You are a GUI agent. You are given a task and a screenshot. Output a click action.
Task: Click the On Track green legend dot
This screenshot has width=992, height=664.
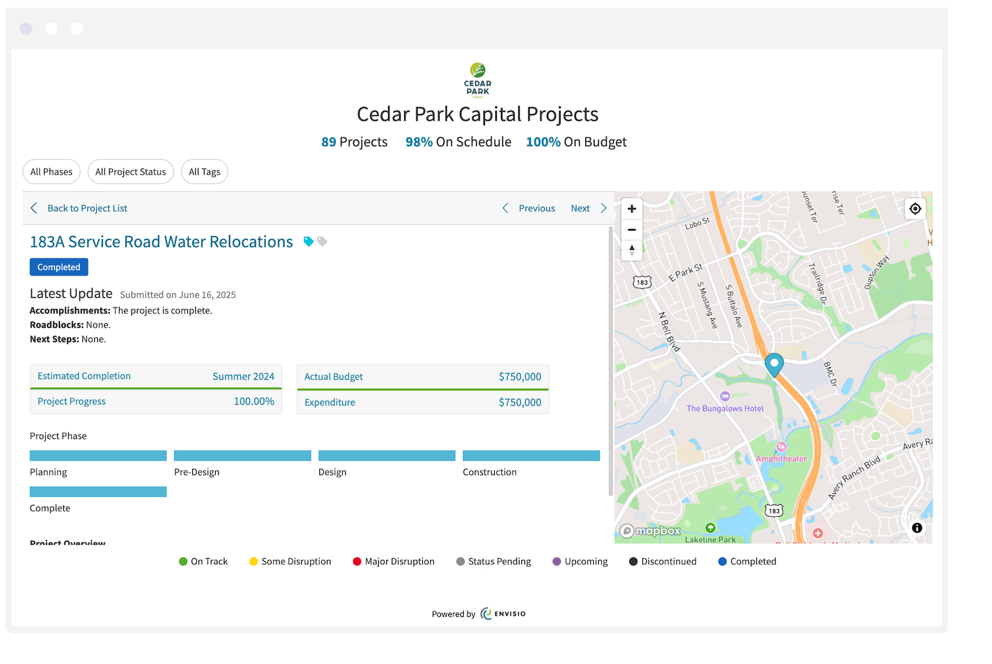pos(183,561)
